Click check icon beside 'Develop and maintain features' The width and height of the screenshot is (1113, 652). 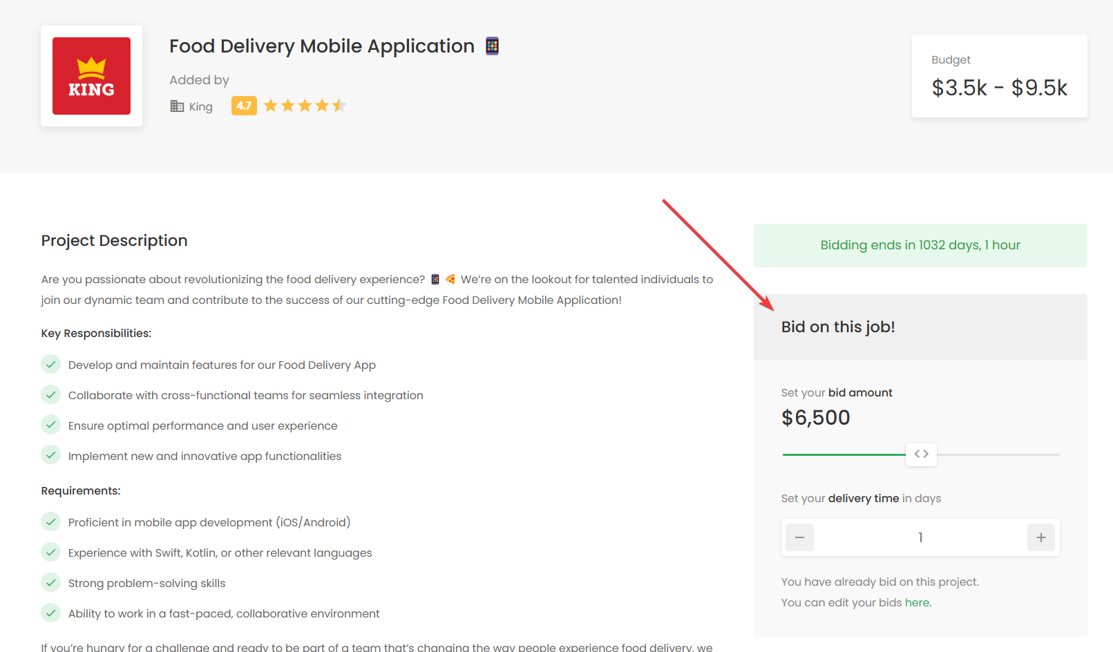[50, 365]
